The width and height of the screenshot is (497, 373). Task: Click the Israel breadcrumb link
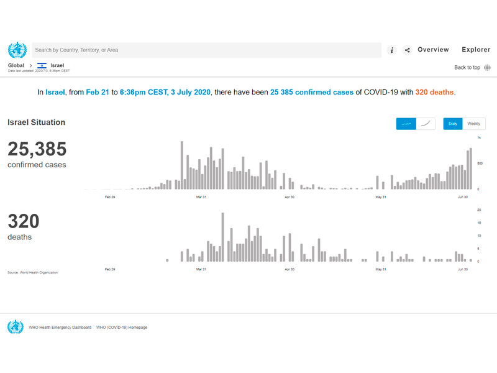click(57, 65)
